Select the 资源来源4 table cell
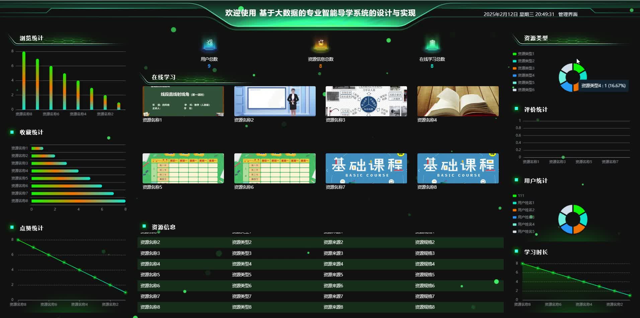640x318 pixels. click(333, 264)
